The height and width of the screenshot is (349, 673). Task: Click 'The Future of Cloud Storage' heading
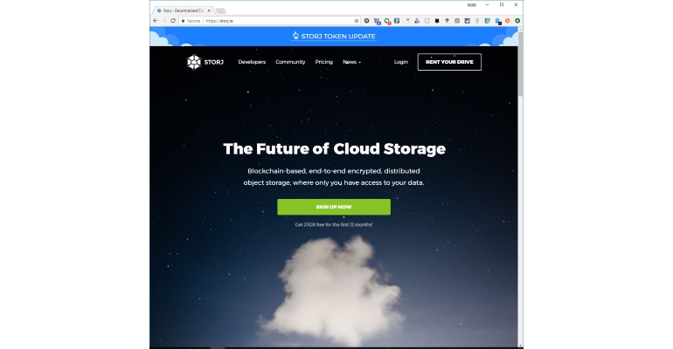pos(335,148)
